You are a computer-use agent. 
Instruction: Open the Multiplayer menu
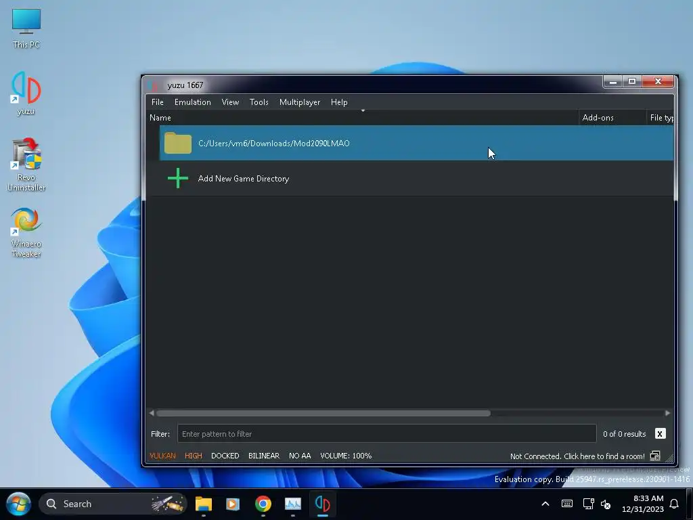pos(299,102)
